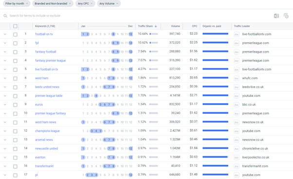The image size is (293, 179).
Task: Check the box for 'football on tv'
Action: coord(15,35)
